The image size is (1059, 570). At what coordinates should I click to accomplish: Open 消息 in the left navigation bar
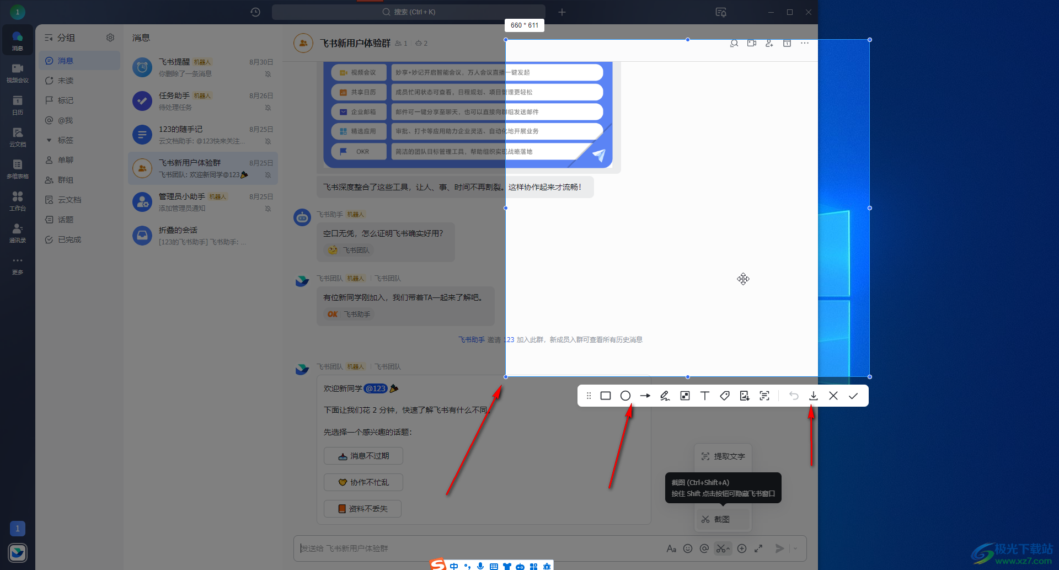[18, 41]
